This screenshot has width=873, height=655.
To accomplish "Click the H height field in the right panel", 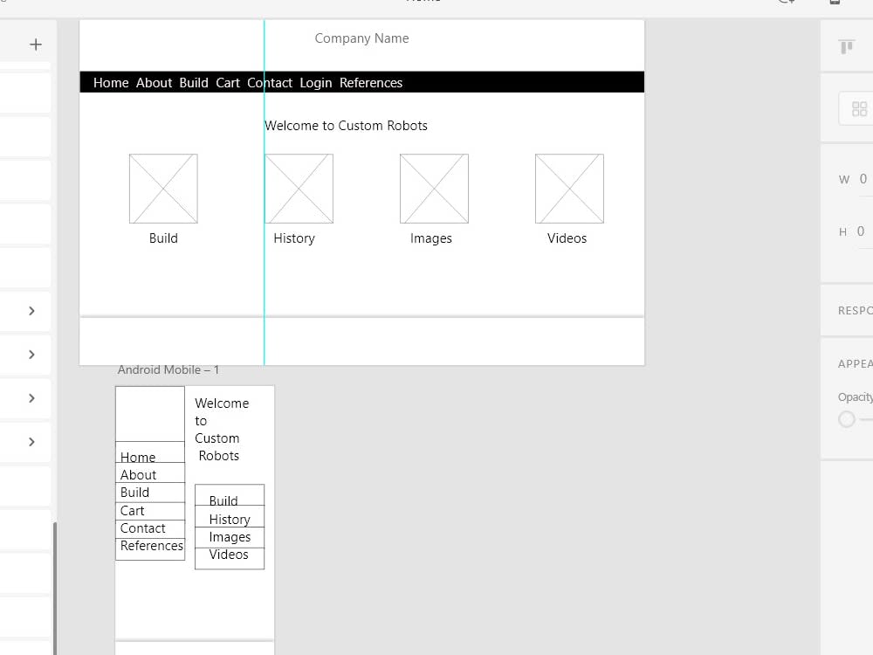I will click(862, 231).
